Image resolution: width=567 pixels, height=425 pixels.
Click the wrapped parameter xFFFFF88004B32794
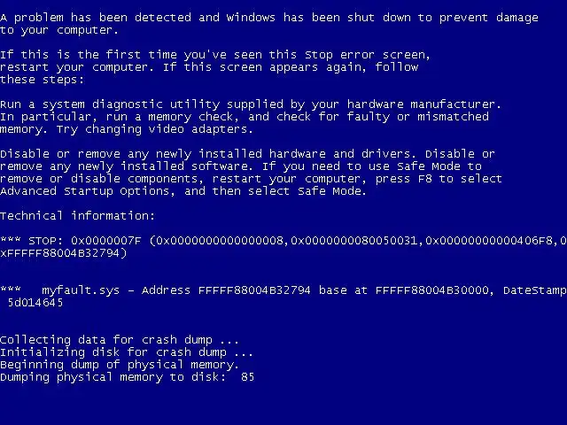click(x=59, y=253)
